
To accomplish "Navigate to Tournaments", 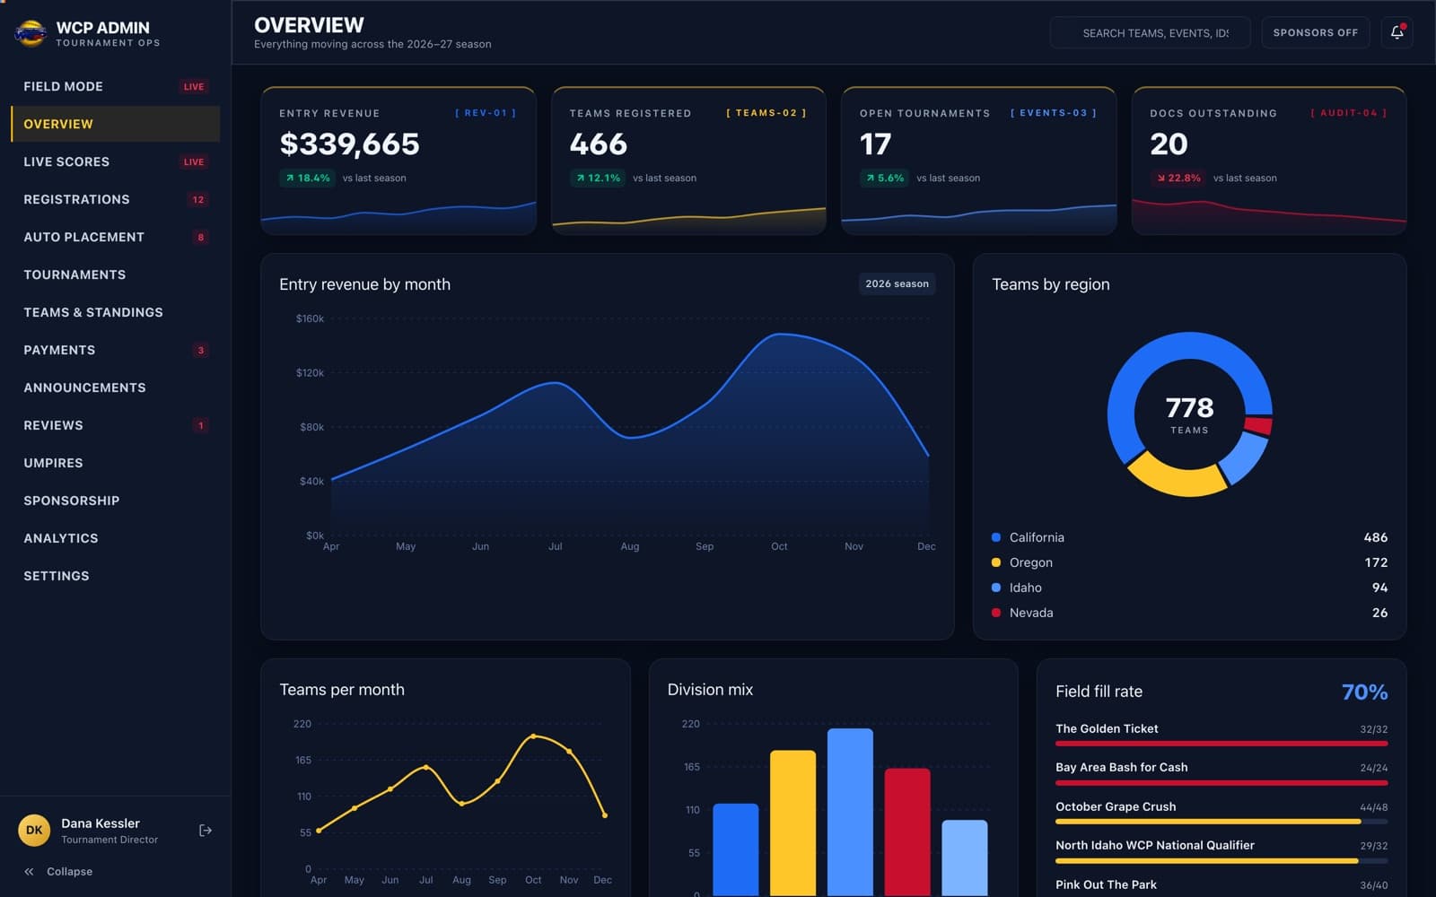I will (x=115, y=274).
